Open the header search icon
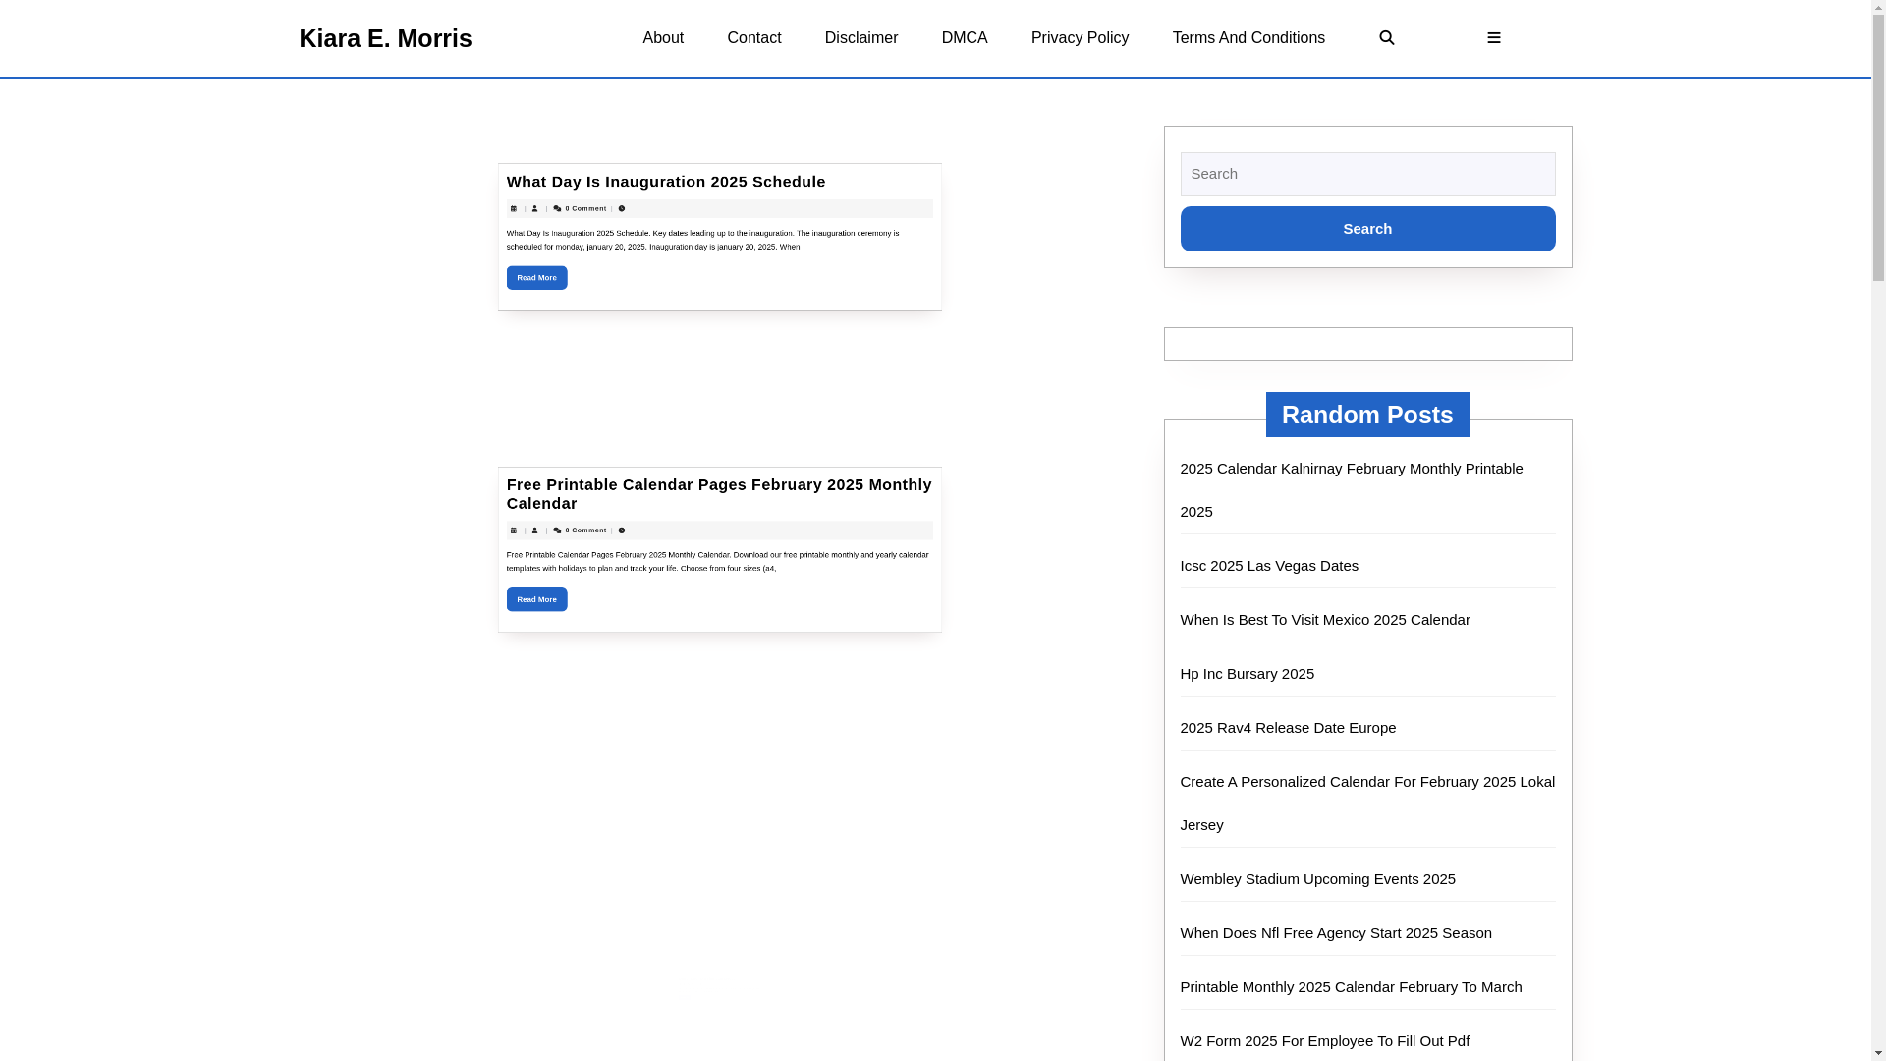This screenshot has height=1061, width=1886. point(1386,38)
